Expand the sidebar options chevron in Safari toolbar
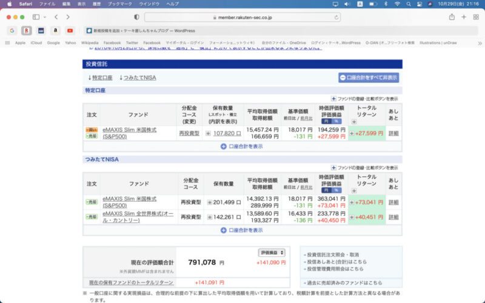The image size is (485, 303). coord(45,17)
